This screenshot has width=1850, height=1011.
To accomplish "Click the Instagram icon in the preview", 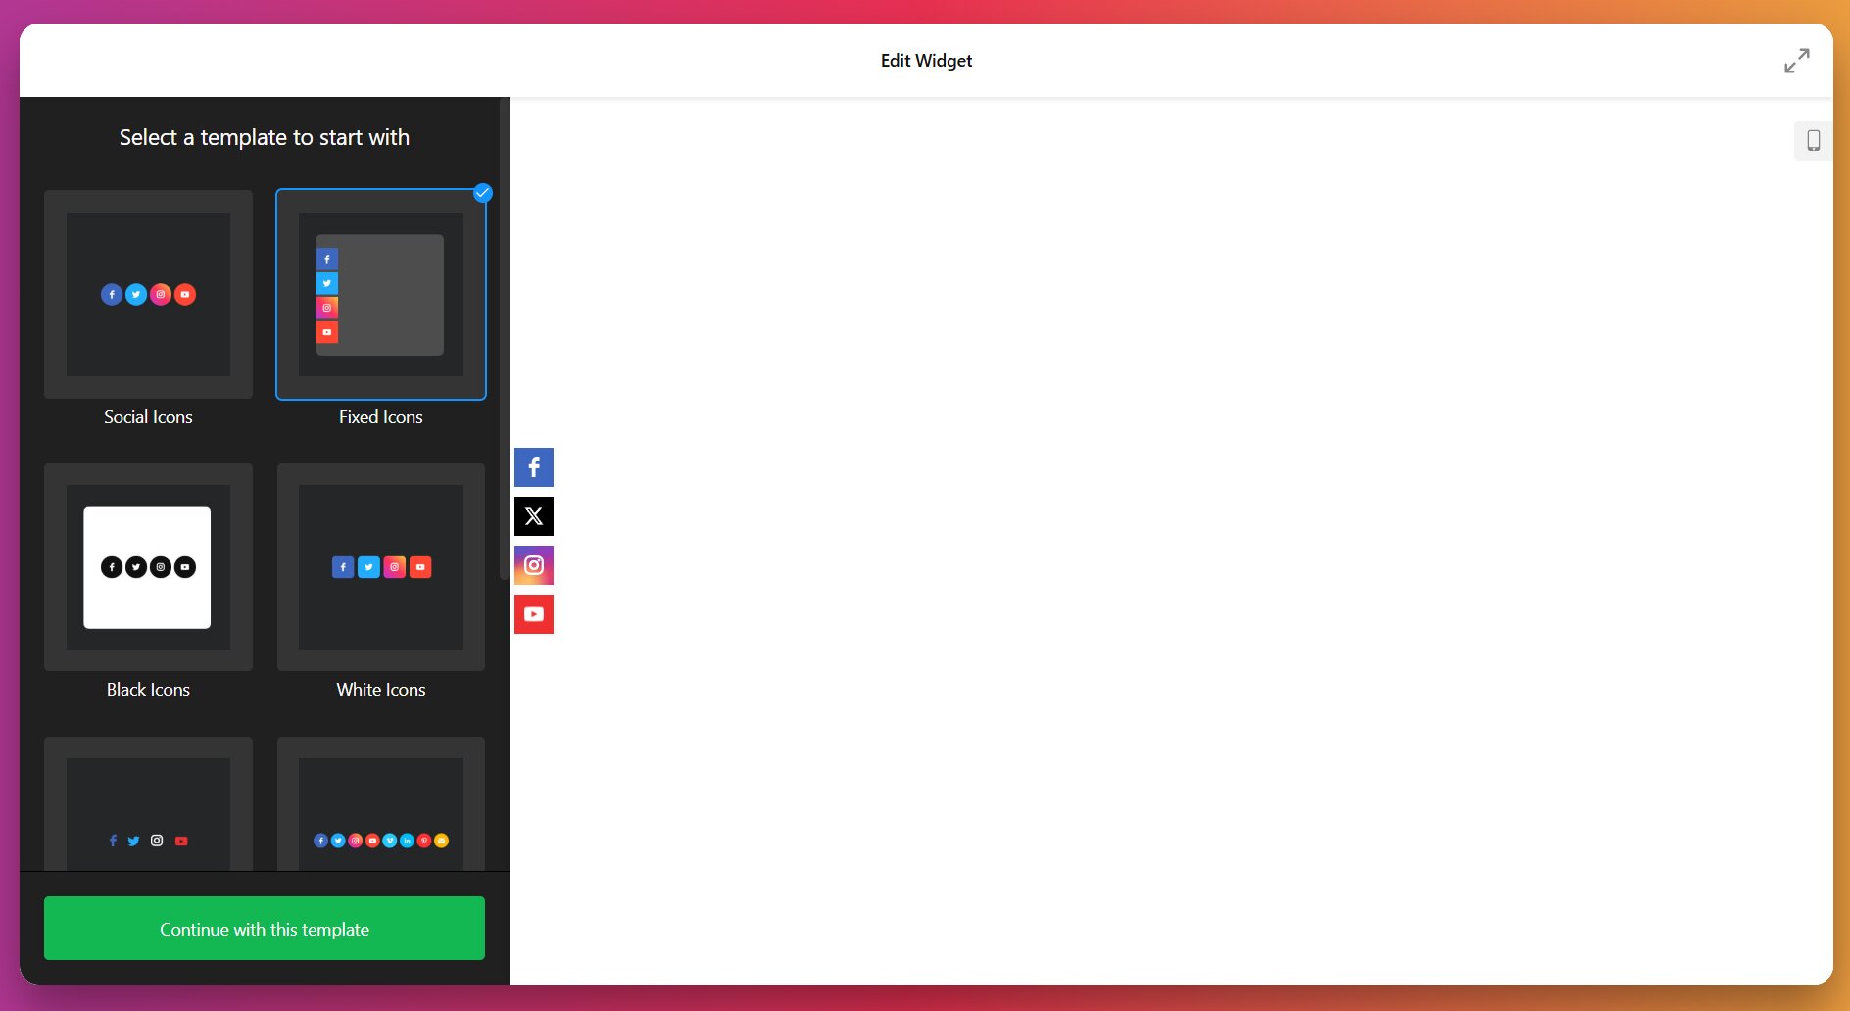I will point(534,565).
